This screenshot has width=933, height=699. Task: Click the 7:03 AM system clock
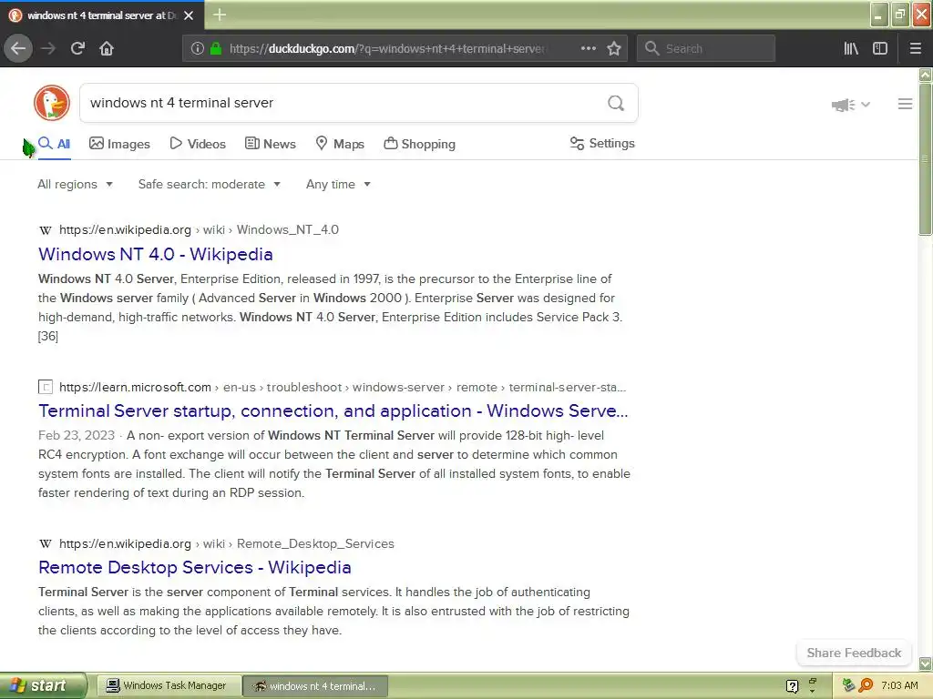(x=899, y=685)
